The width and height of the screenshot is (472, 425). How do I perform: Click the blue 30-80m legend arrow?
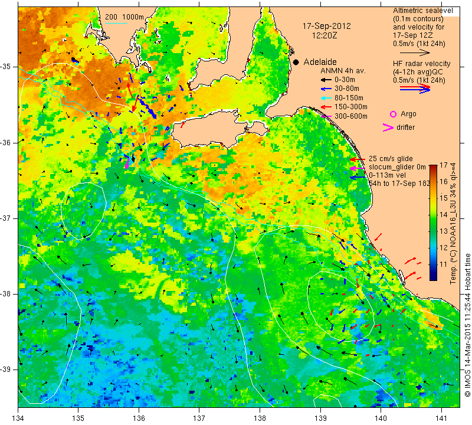(x=326, y=89)
